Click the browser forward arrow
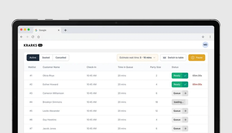The image size is (232, 133). [x=27, y=37]
